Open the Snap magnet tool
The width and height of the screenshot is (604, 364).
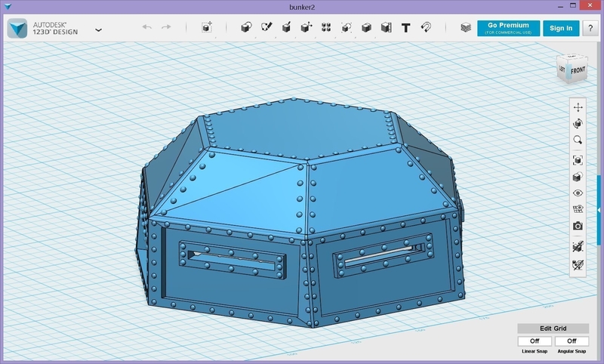pyautogui.click(x=426, y=28)
